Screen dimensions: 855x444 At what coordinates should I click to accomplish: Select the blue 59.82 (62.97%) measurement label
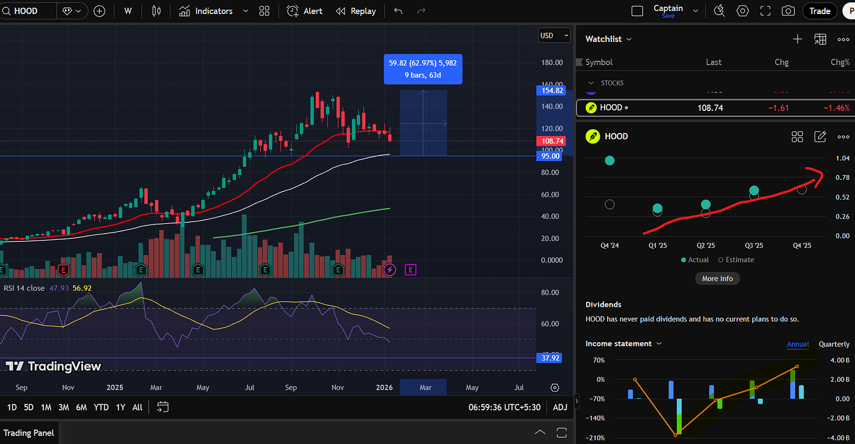(x=423, y=69)
